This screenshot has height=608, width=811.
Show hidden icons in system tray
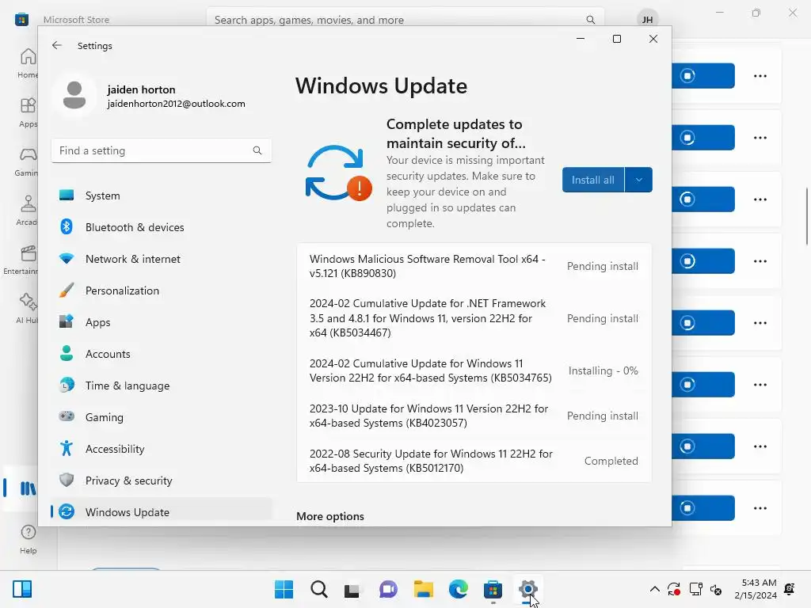click(x=654, y=589)
